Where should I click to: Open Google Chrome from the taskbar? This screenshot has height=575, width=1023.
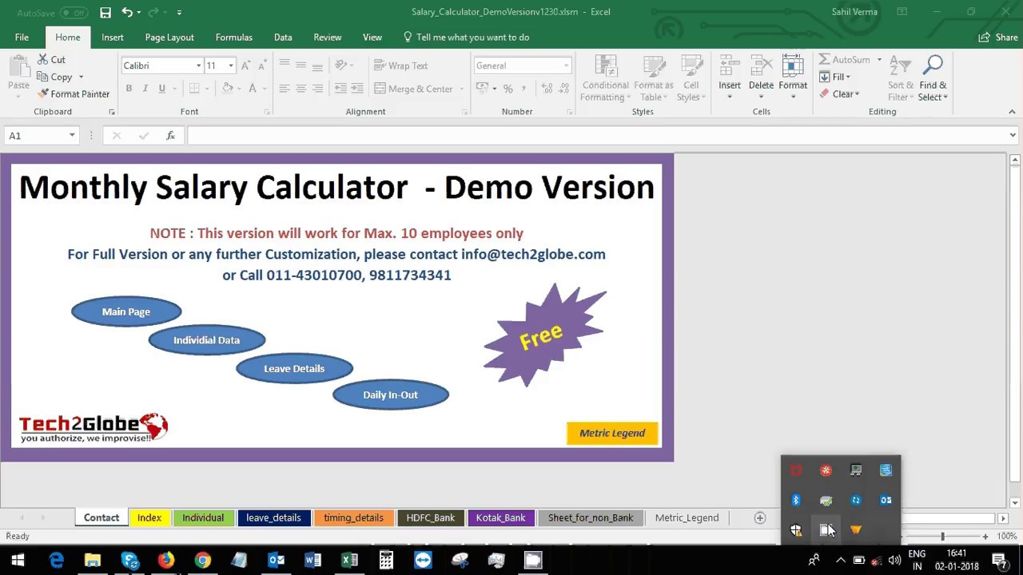point(202,561)
